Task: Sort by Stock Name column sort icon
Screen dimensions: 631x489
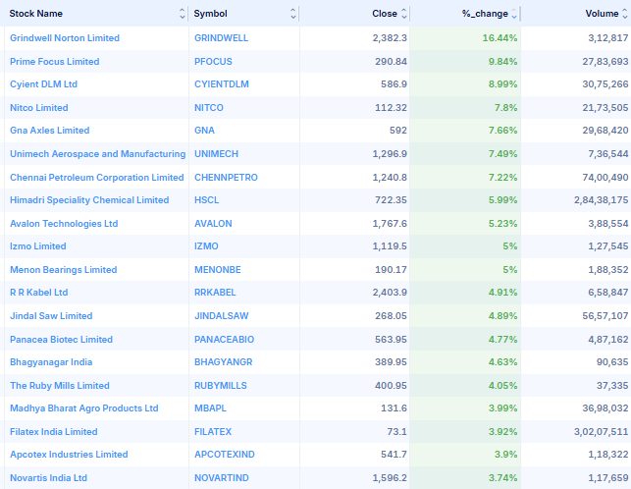Action: pyautogui.click(x=183, y=14)
